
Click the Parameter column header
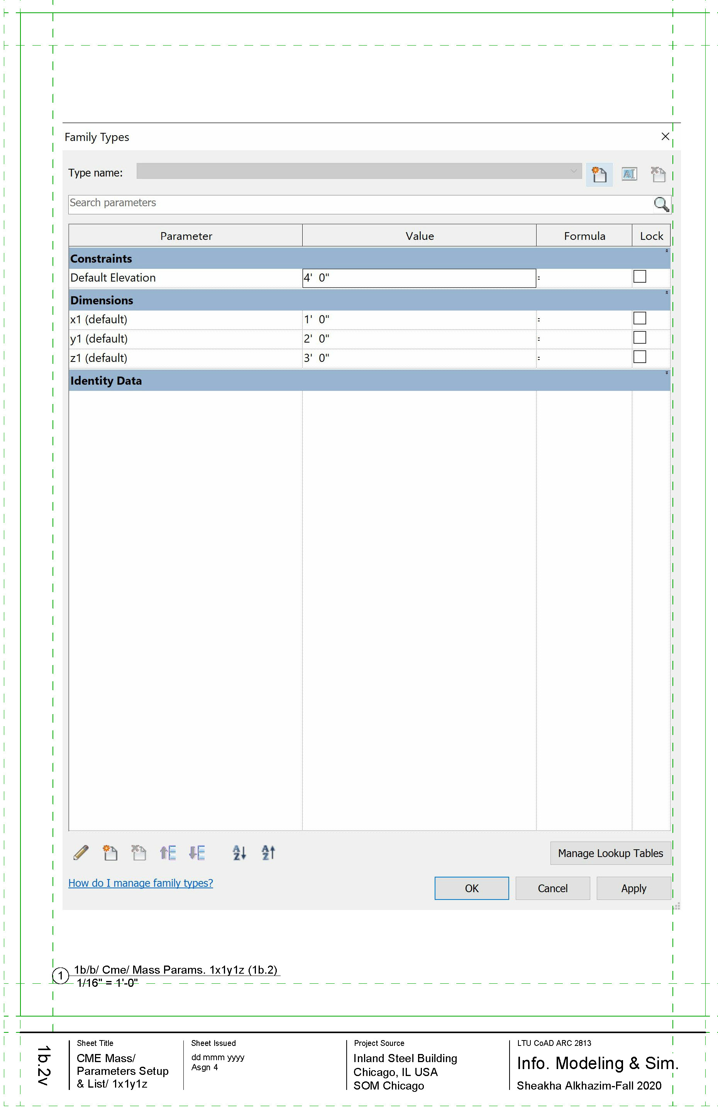(x=186, y=236)
